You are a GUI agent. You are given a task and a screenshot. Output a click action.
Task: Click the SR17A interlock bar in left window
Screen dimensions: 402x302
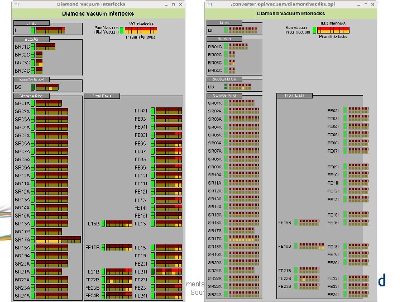(x=58, y=239)
